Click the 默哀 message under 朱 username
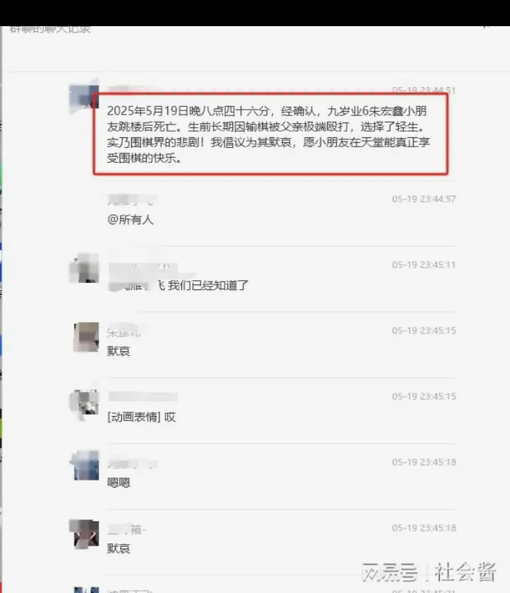 (x=118, y=351)
